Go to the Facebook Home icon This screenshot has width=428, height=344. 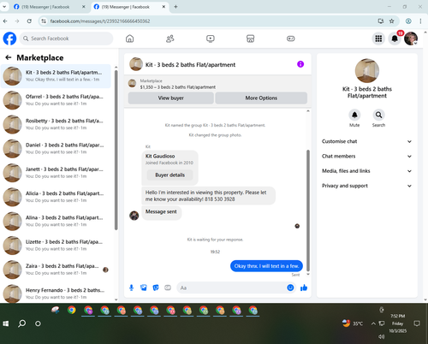tap(129, 39)
